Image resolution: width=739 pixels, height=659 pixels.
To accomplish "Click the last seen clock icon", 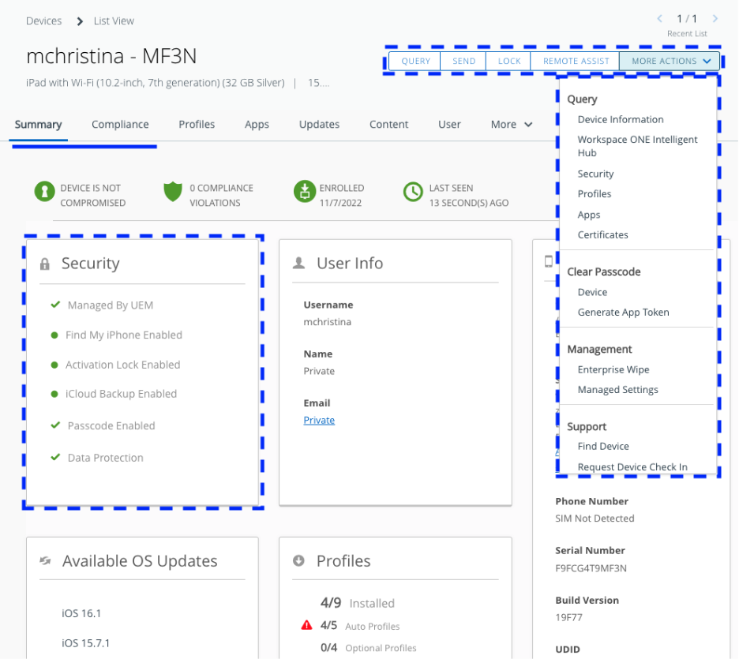I will tap(413, 192).
